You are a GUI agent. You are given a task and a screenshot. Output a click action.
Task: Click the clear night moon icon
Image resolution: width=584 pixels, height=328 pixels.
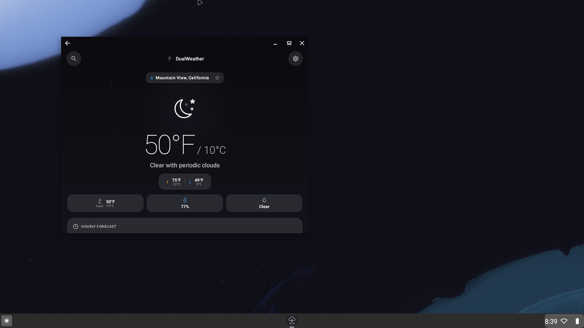coord(185,108)
